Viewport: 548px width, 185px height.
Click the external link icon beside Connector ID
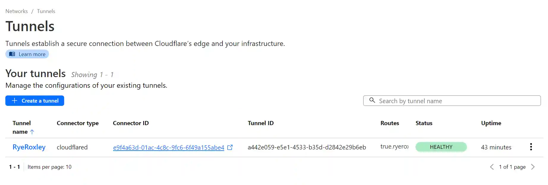(x=230, y=147)
